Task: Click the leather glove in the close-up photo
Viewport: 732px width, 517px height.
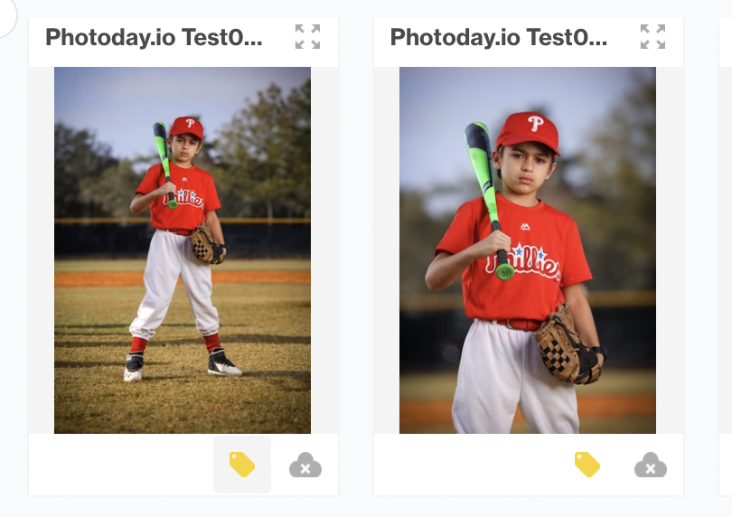Action: tap(568, 345)
